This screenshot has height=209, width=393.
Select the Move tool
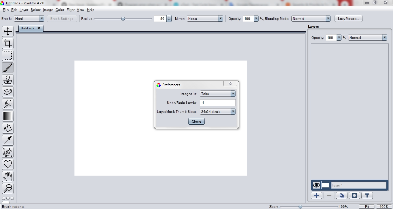pyautogui.click(x=8, y=31)
